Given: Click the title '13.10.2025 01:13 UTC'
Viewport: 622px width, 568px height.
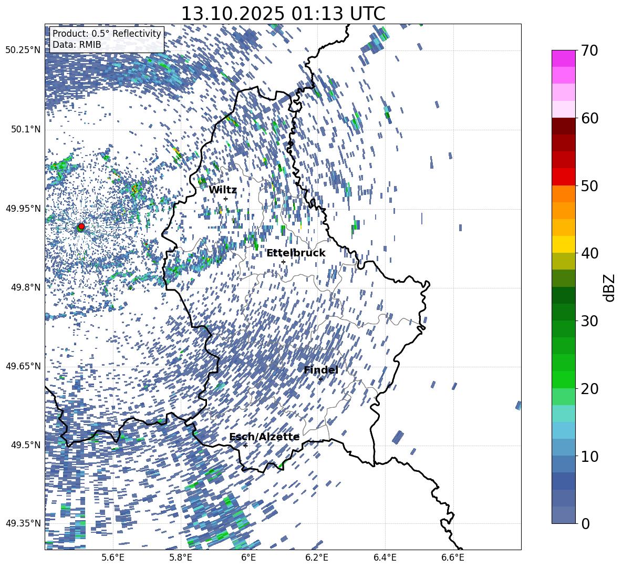Looking at the screenshot, I should (283, 14).
